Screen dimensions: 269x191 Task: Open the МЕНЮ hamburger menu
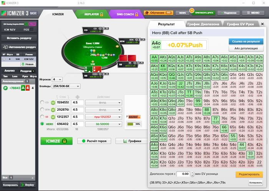point(253,13)
